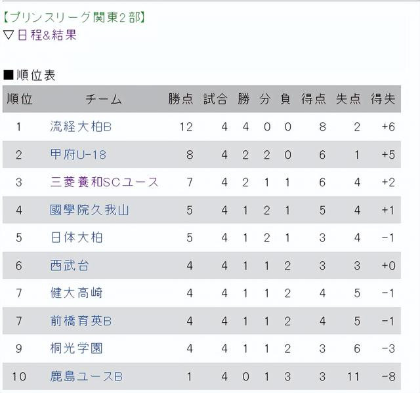
Task: Click the チーム column header
Action: [x=104, y=99]
